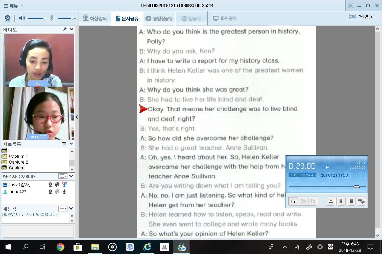Click the playback progress slider handle

pos(356,187)
